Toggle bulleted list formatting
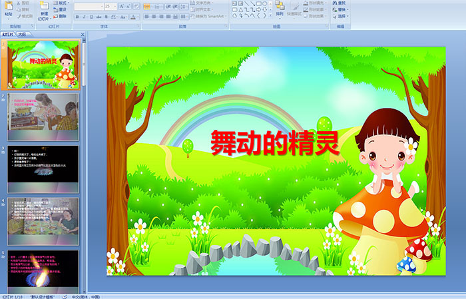466x299 pixels. pyautogui.click(x=147, y=6)
